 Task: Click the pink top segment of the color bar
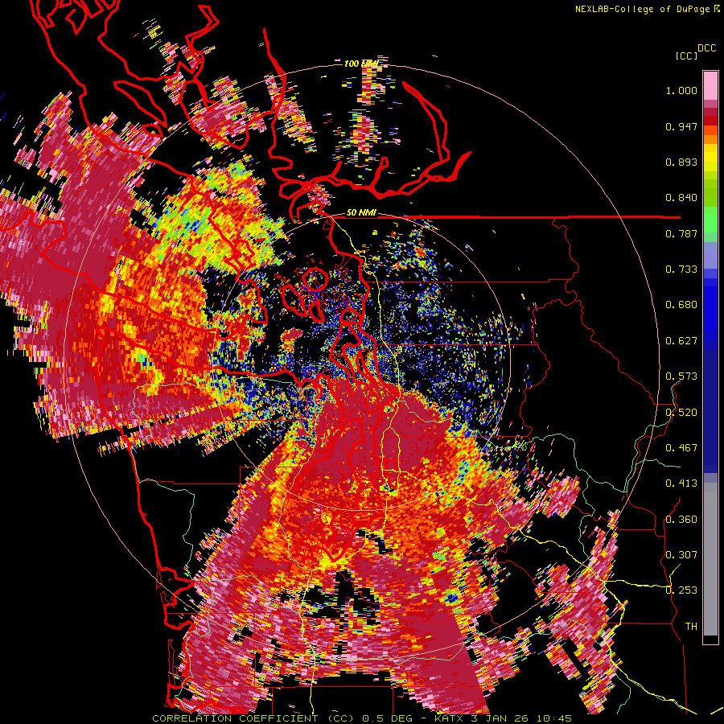click(x=710, y=85)
